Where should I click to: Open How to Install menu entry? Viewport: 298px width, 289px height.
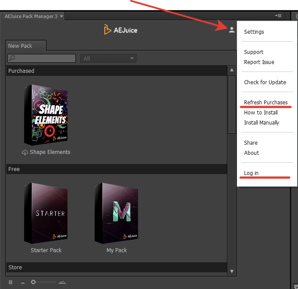coord(261,112)
